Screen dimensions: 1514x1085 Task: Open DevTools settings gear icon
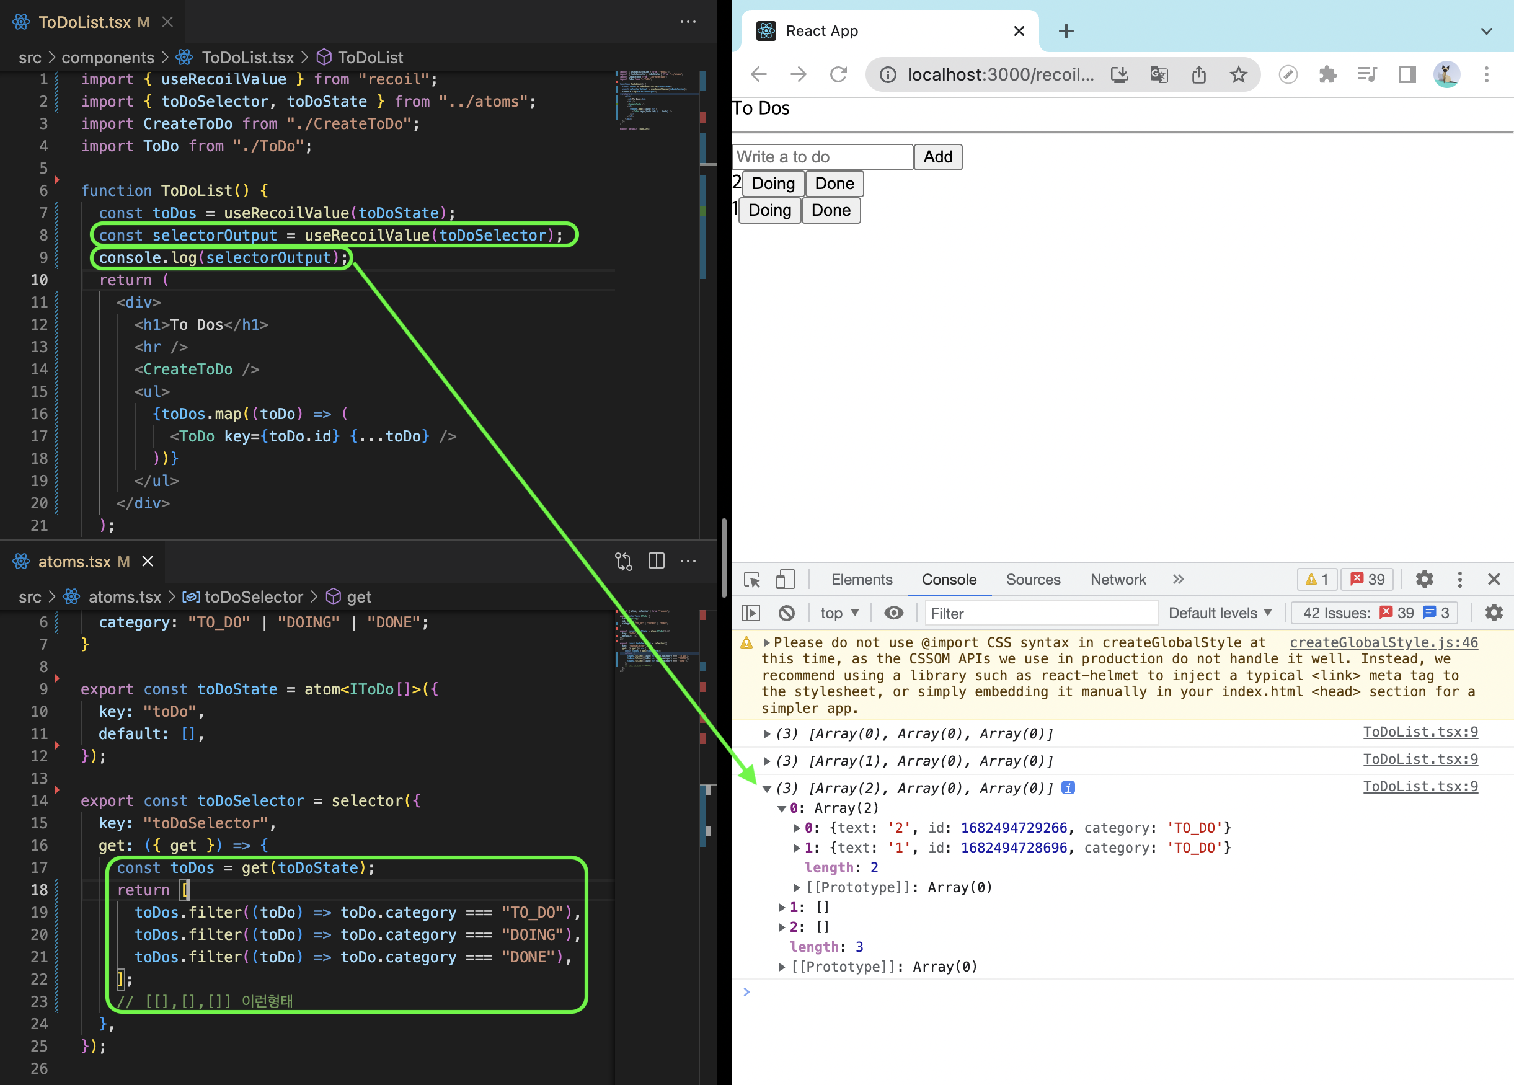(x=1424, y=580)
